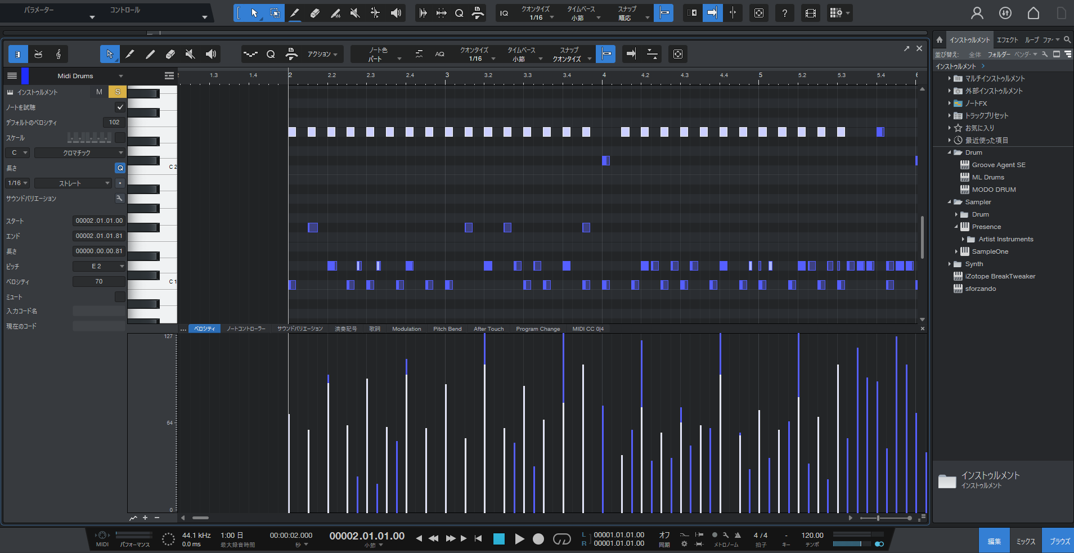
Task: Toggle the AQ auto-quantize option
Action: (x=440, y=54)
